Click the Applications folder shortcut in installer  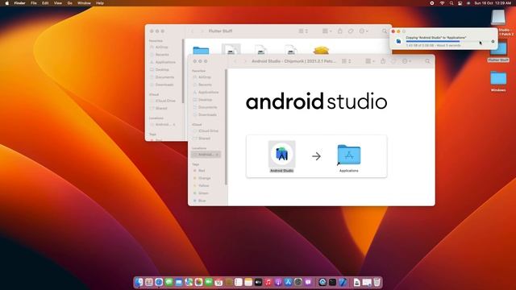coord(349,155)
